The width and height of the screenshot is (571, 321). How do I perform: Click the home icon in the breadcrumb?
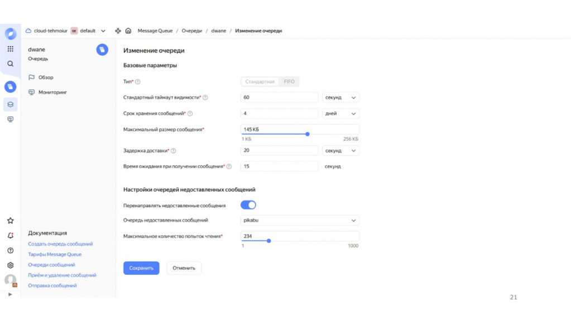128,31
